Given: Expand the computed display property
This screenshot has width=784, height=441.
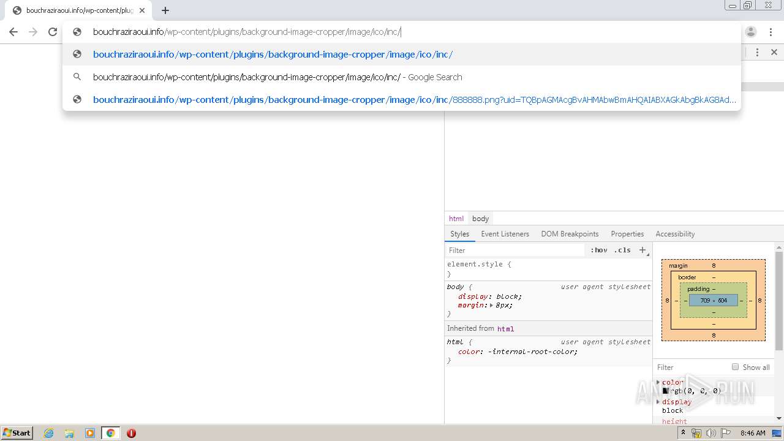Looking at the screenshot, I should pos(658,402).
